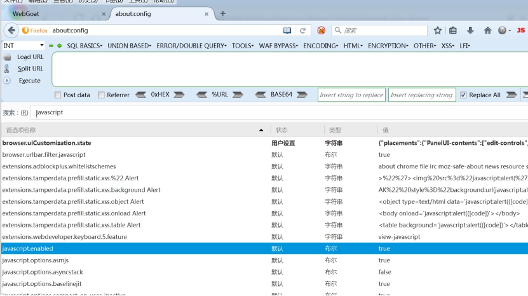Click the Adblock Plus stop-sign icon
528x296 pixels.
click(322, 30)
